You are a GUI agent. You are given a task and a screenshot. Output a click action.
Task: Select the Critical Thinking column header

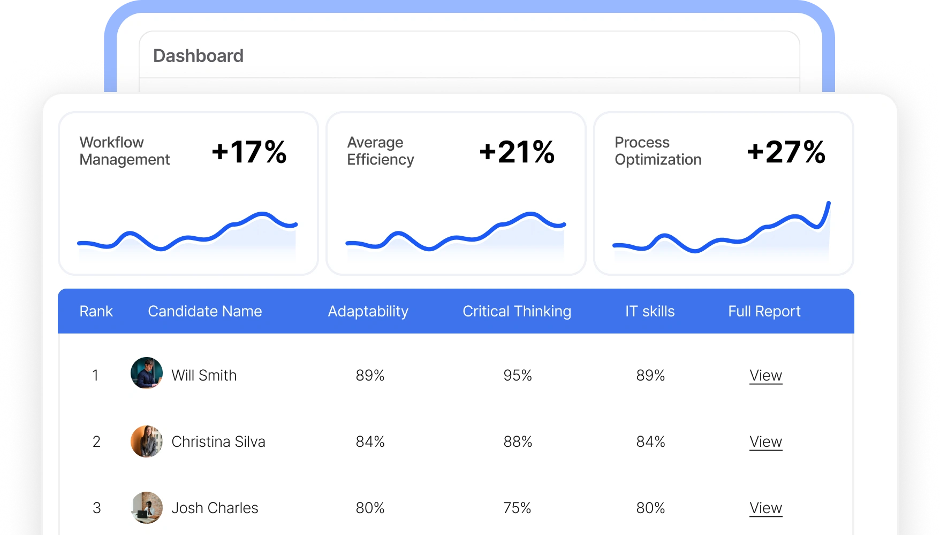517,312
